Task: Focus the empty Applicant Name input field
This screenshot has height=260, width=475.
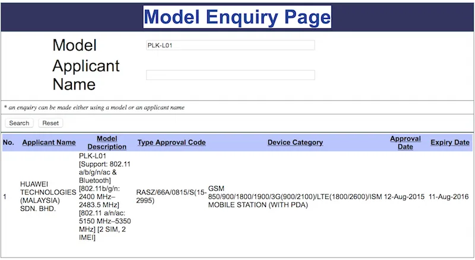Action: point(230,75)
